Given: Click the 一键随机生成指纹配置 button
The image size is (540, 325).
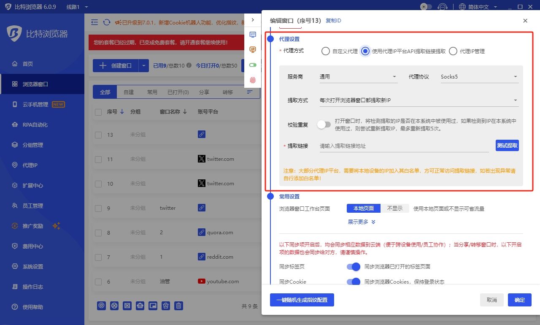Looking at the screenshot, I should pos(302,300).
